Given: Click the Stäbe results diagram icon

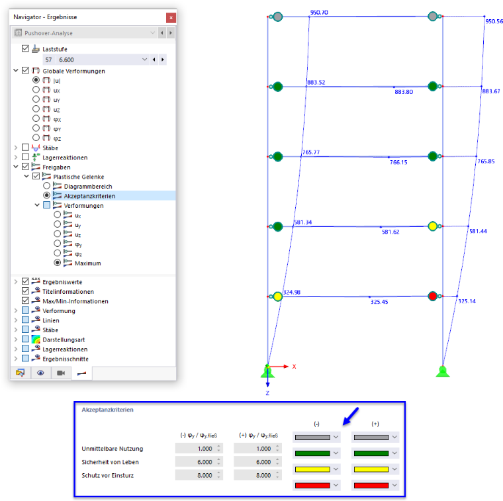Looking at the screenshot, I should tap(36, 148).
